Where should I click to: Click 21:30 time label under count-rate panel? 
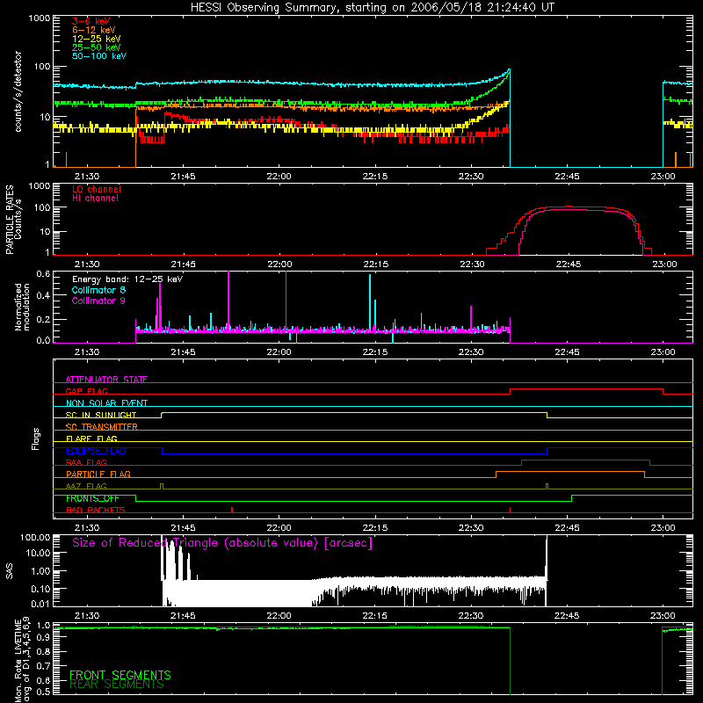click(87, 177)
